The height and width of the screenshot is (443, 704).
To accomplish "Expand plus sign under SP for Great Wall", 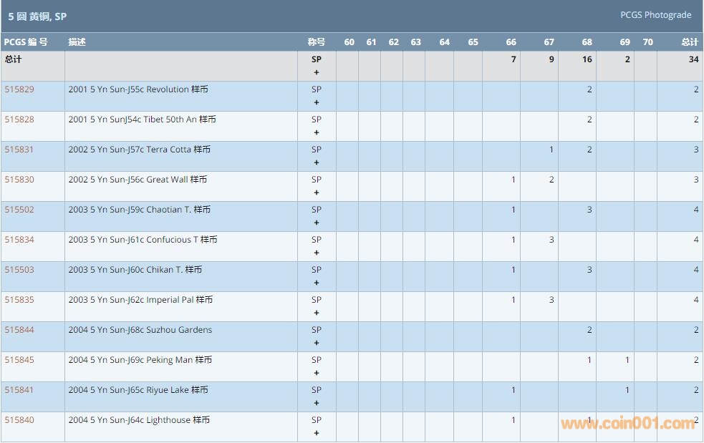I will [x=317, y=193].
